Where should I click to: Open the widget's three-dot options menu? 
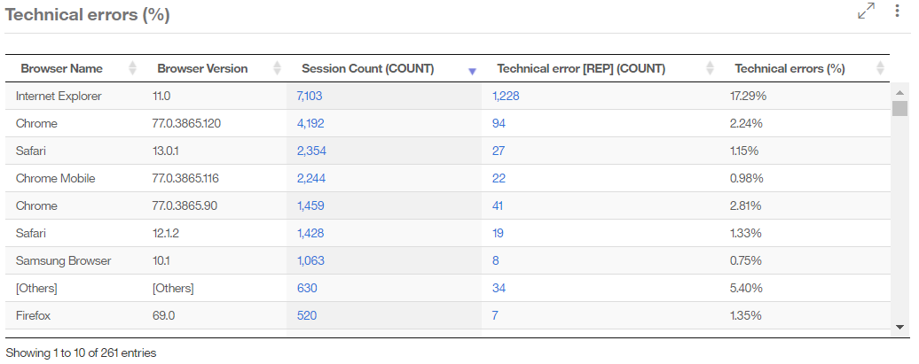[898, 12]
